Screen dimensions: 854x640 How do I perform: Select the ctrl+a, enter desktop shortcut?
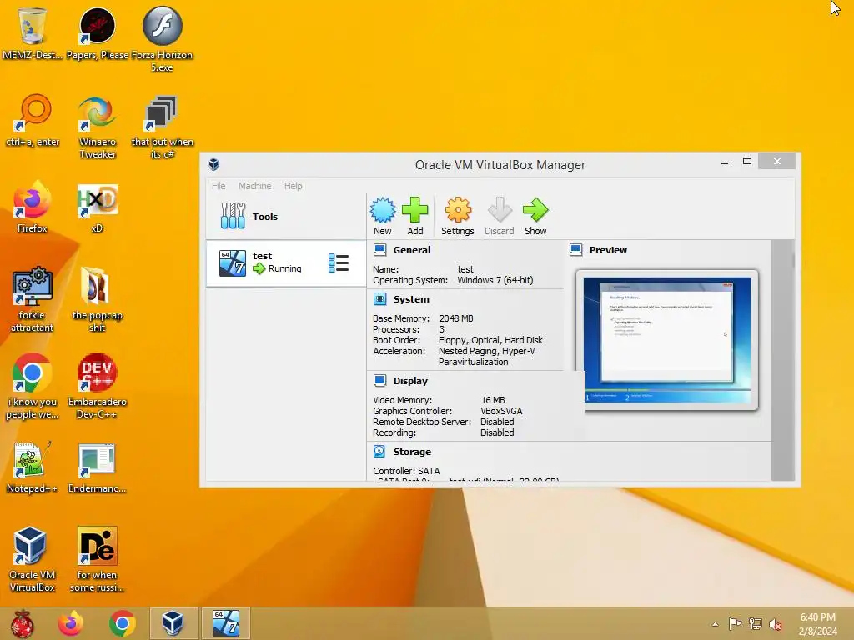point(33,121)
